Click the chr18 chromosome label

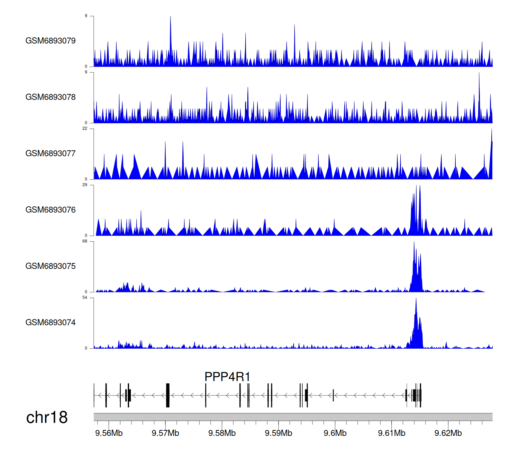pyautogui.click(x=47, y=418)
